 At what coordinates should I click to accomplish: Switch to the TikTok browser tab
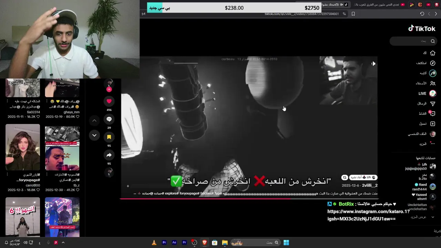pyautogui.click(x=336, y=4)
